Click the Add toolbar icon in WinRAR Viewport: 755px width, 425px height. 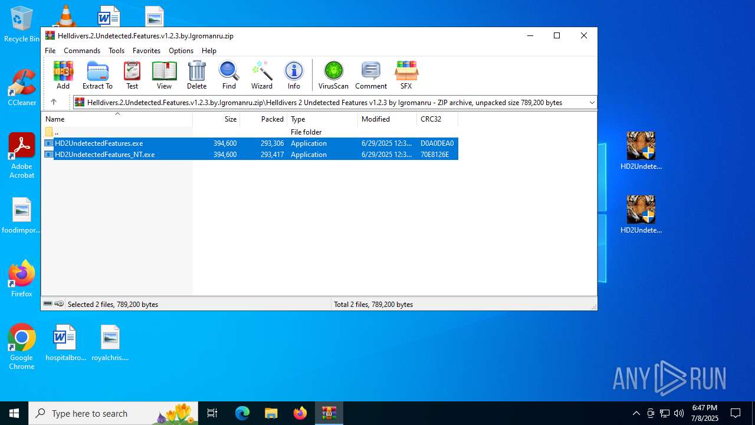[x=63, y=75]
